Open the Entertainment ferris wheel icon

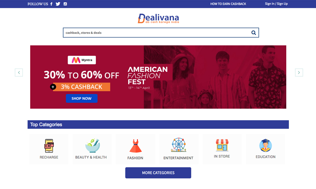pyautogui.click(x=179, y=145)
